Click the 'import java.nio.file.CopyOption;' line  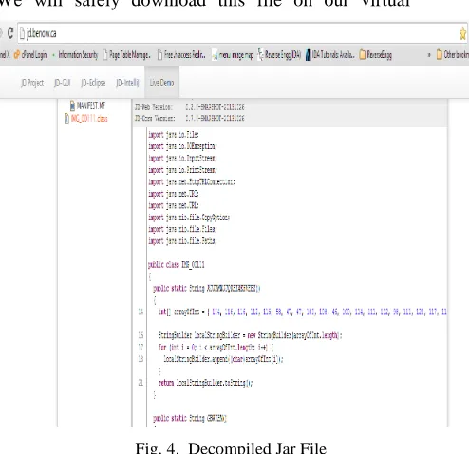coord(189,218)
